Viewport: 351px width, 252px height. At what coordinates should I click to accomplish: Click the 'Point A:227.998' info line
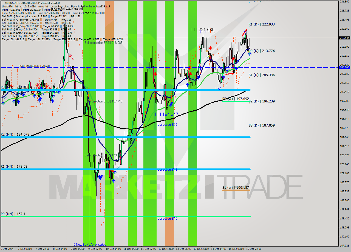coord(32,10)
